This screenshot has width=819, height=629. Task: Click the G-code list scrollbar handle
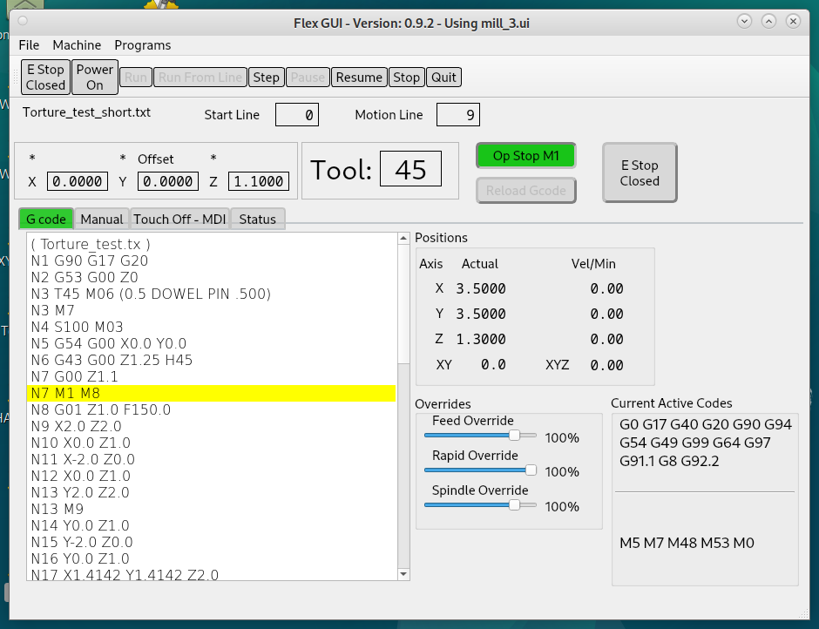click(x=403, y=303)
